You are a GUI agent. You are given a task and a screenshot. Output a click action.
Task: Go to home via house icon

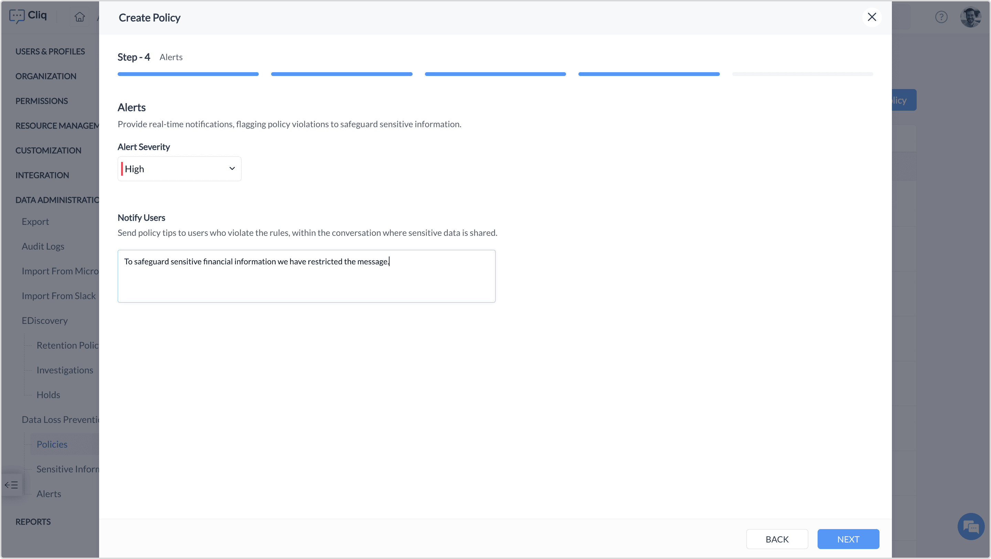pos(79,17)
